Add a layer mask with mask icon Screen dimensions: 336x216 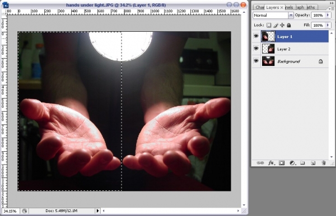282,163
